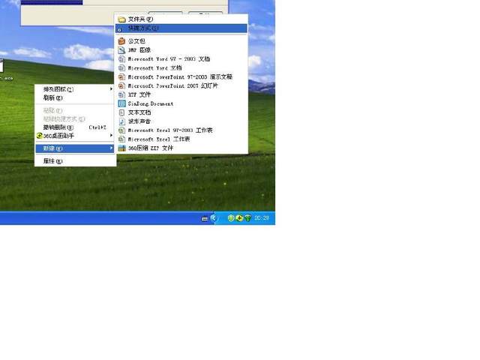Click the 波形声音 music note icon
This screenshot has width=480, height=360.
(121, 121)
